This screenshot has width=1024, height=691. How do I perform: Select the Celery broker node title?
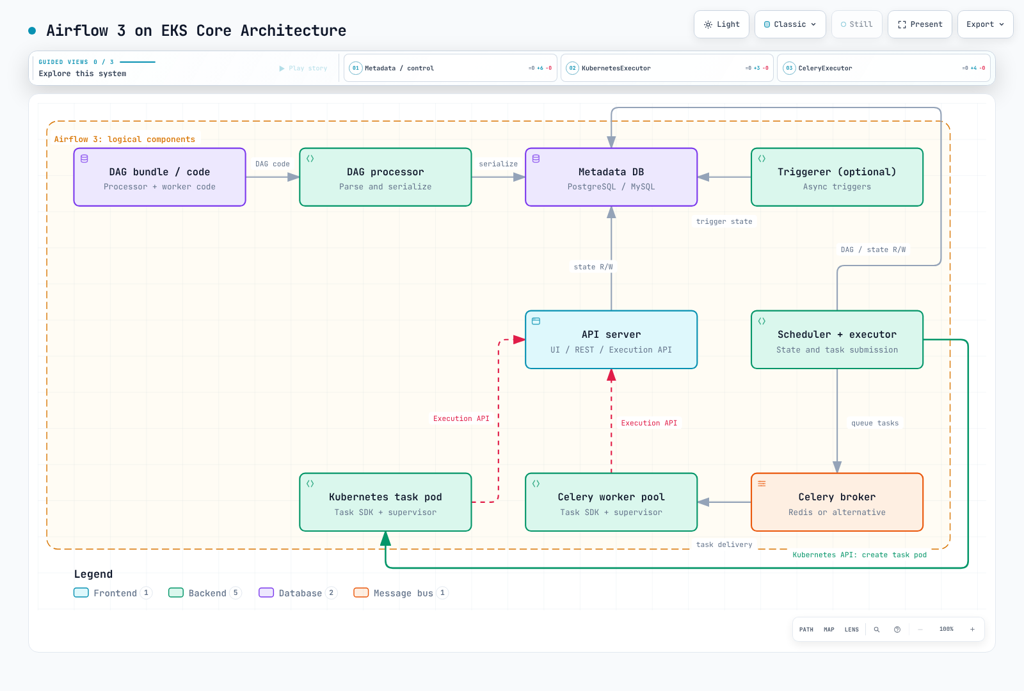pyautogui.click(x=837, y=497)
